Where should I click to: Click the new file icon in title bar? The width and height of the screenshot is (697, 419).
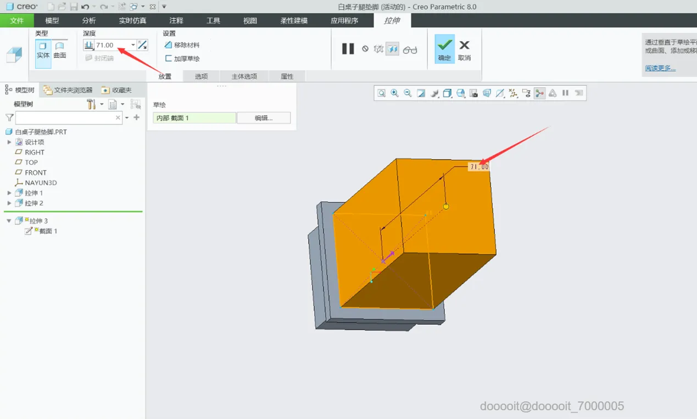pos(51,7)
